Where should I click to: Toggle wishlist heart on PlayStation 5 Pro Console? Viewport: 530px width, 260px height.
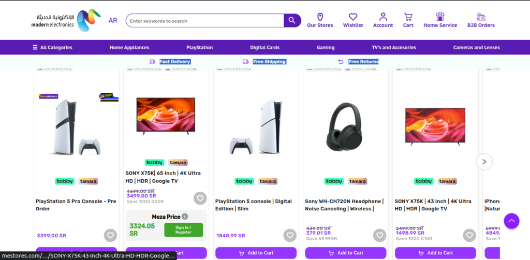coord(111,235)
